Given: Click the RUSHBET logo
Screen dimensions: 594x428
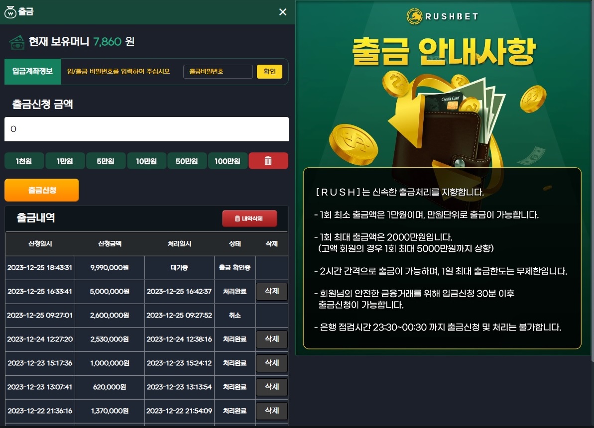Looking at the screenshot, I should tap(442, 16).
